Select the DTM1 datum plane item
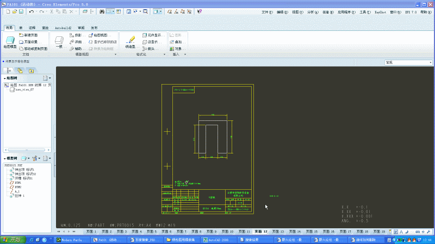Screen dimensions: 435x244 tap(16, 183)
